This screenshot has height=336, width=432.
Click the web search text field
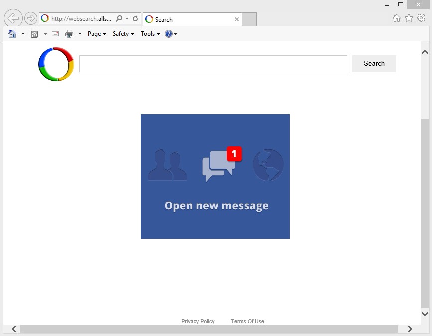213,64
